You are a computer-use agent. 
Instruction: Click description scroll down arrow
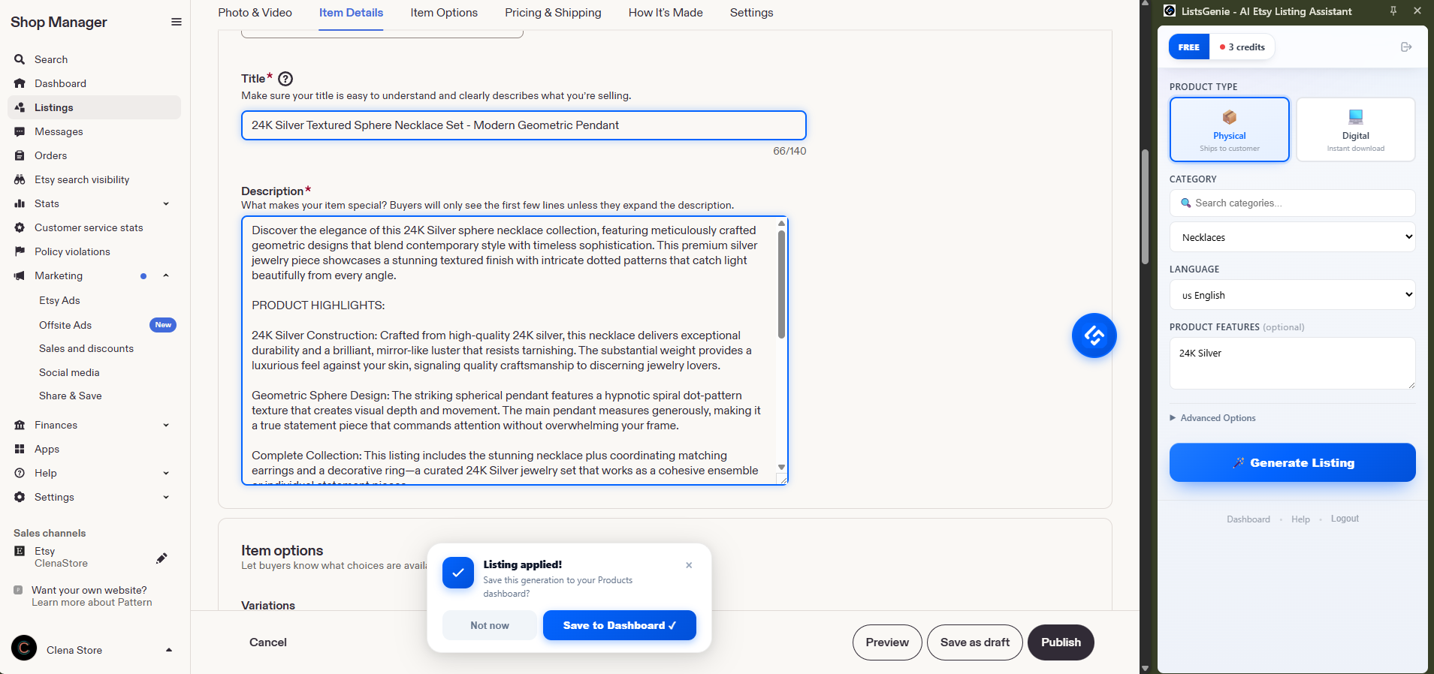click(x=781, y=467)
